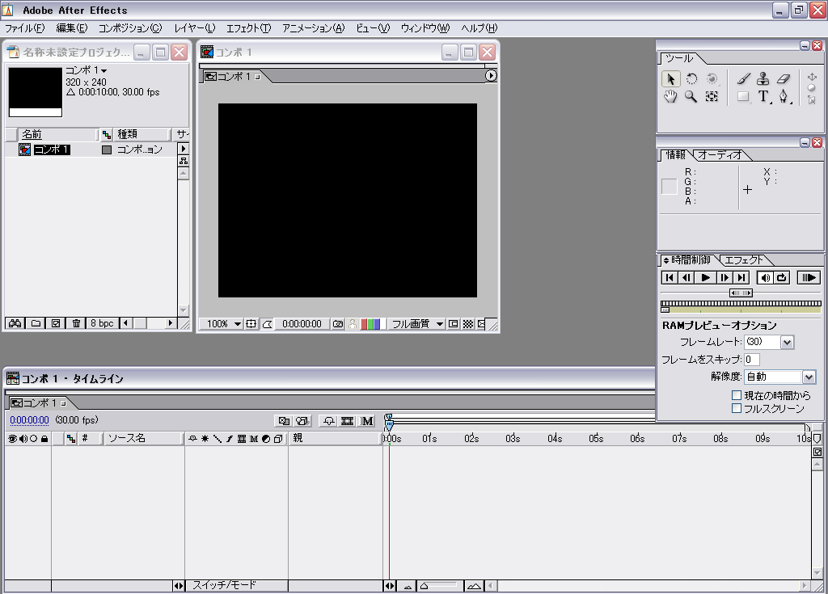Click the trash delete icon in project window

(76, 323)
